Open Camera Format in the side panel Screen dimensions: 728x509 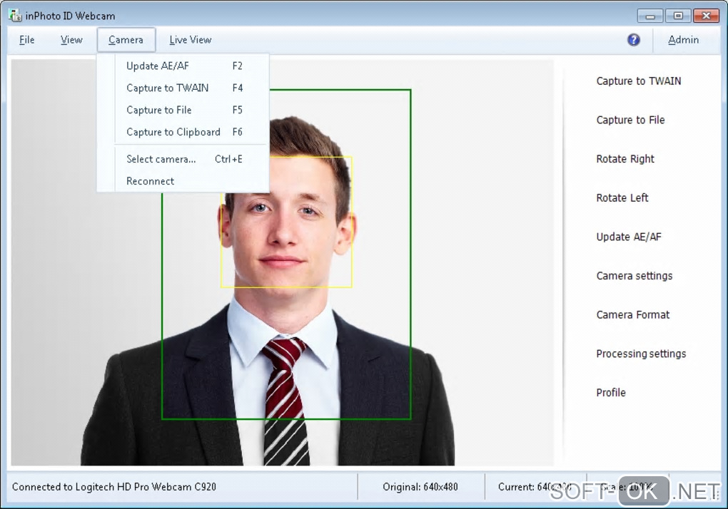632,314
